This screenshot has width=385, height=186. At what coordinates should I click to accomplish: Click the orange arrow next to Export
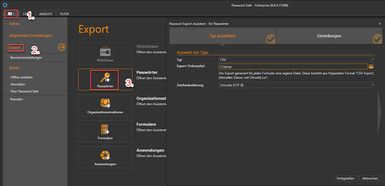tap(62, 47)
